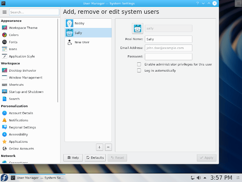The image size is (242, 182).
Task: Click the minus button to remove user
Action: tap(108, 147)
